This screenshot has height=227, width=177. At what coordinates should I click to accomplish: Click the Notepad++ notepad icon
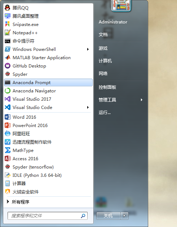(7, 32)
